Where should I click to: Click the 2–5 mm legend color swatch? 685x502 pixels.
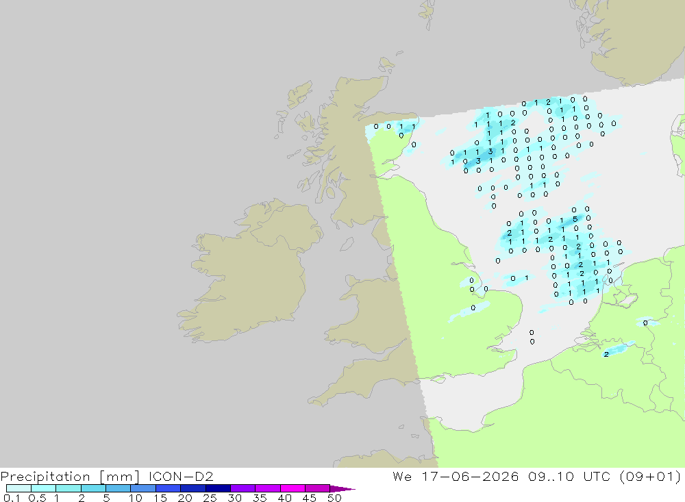[x=93, y=488]
